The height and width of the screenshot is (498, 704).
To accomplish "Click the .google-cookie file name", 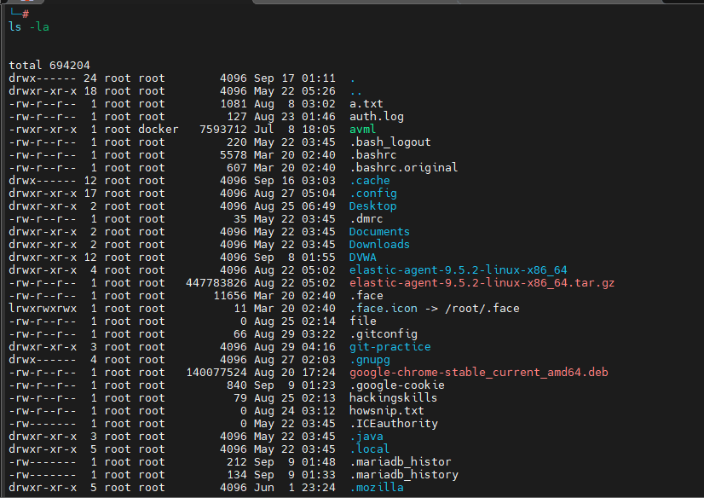I will (396, 385).
